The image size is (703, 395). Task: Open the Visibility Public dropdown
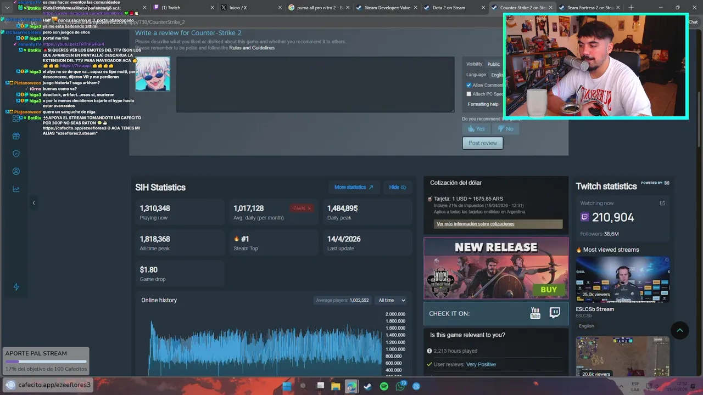tap(495, 64)
